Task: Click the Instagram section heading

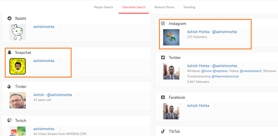Action: (x=178, y=24)
